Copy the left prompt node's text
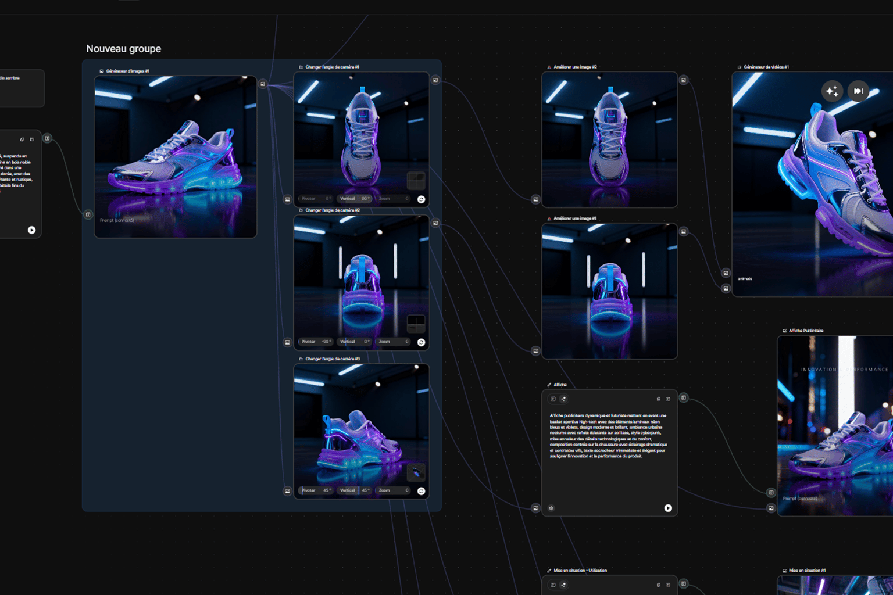Screen dimensions: 893x595 pos(22,139)
